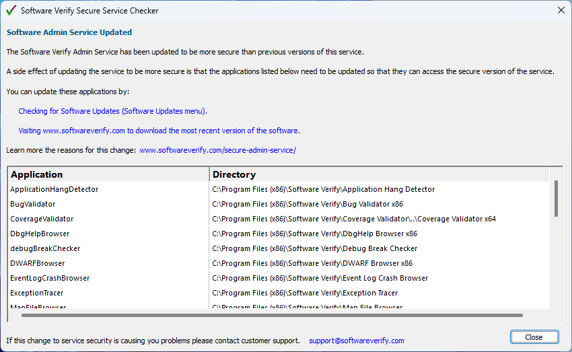Viewport: 572px width, 352px height.
Task: Click 'Visiting www.softwareverify.com' text line
Action: (159, 131)
